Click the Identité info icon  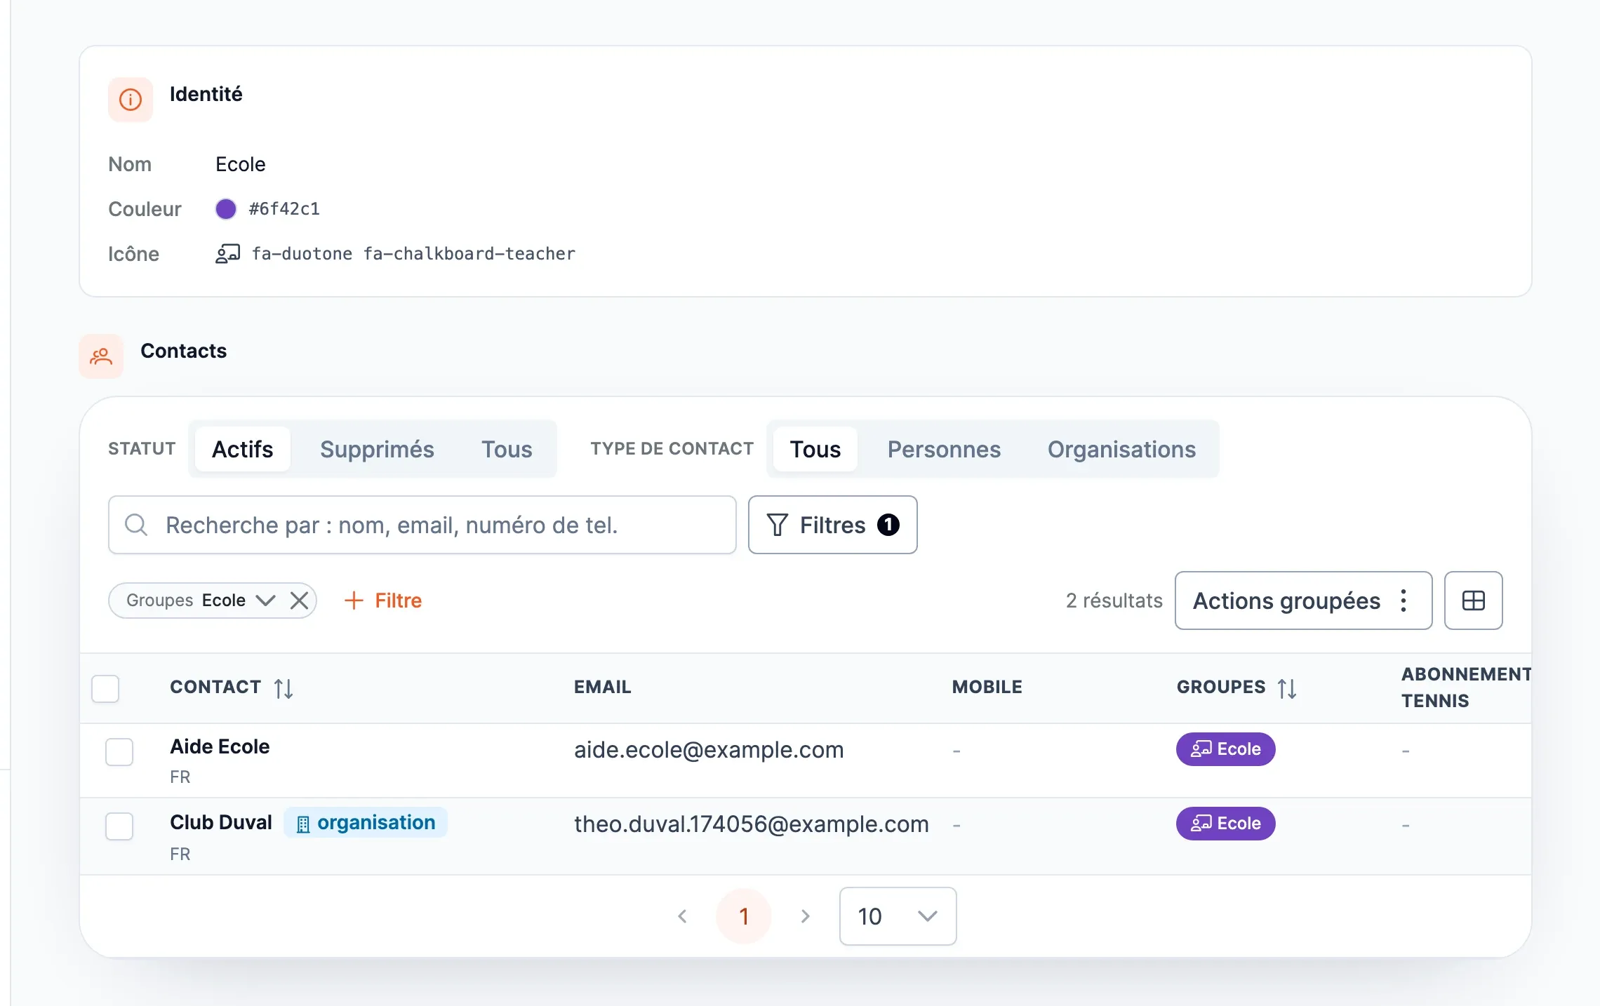[131, 100]
